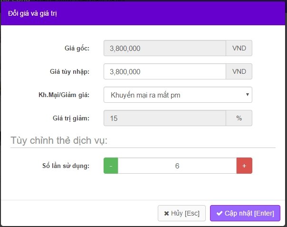This screenshot has width=287, height=227.
Task: Decrease usage count with the green minus button
Action: point(111,166)
